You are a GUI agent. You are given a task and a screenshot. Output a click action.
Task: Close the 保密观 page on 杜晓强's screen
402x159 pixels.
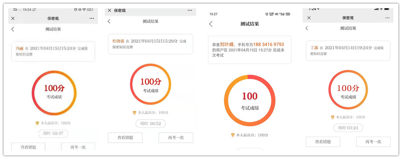[109, 10]
